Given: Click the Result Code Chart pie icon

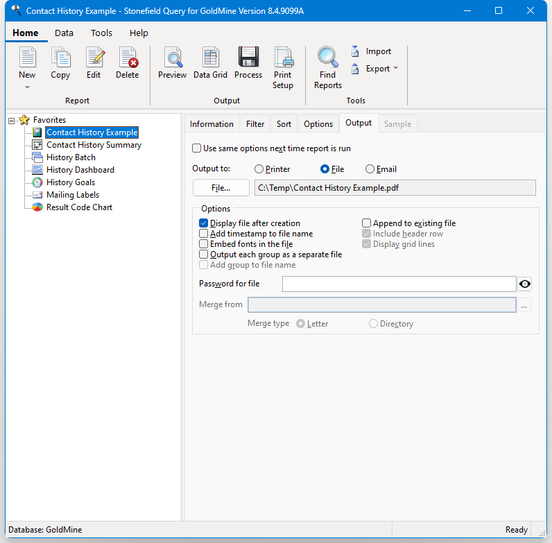Looking at the screenshot, I should (37, 207).
